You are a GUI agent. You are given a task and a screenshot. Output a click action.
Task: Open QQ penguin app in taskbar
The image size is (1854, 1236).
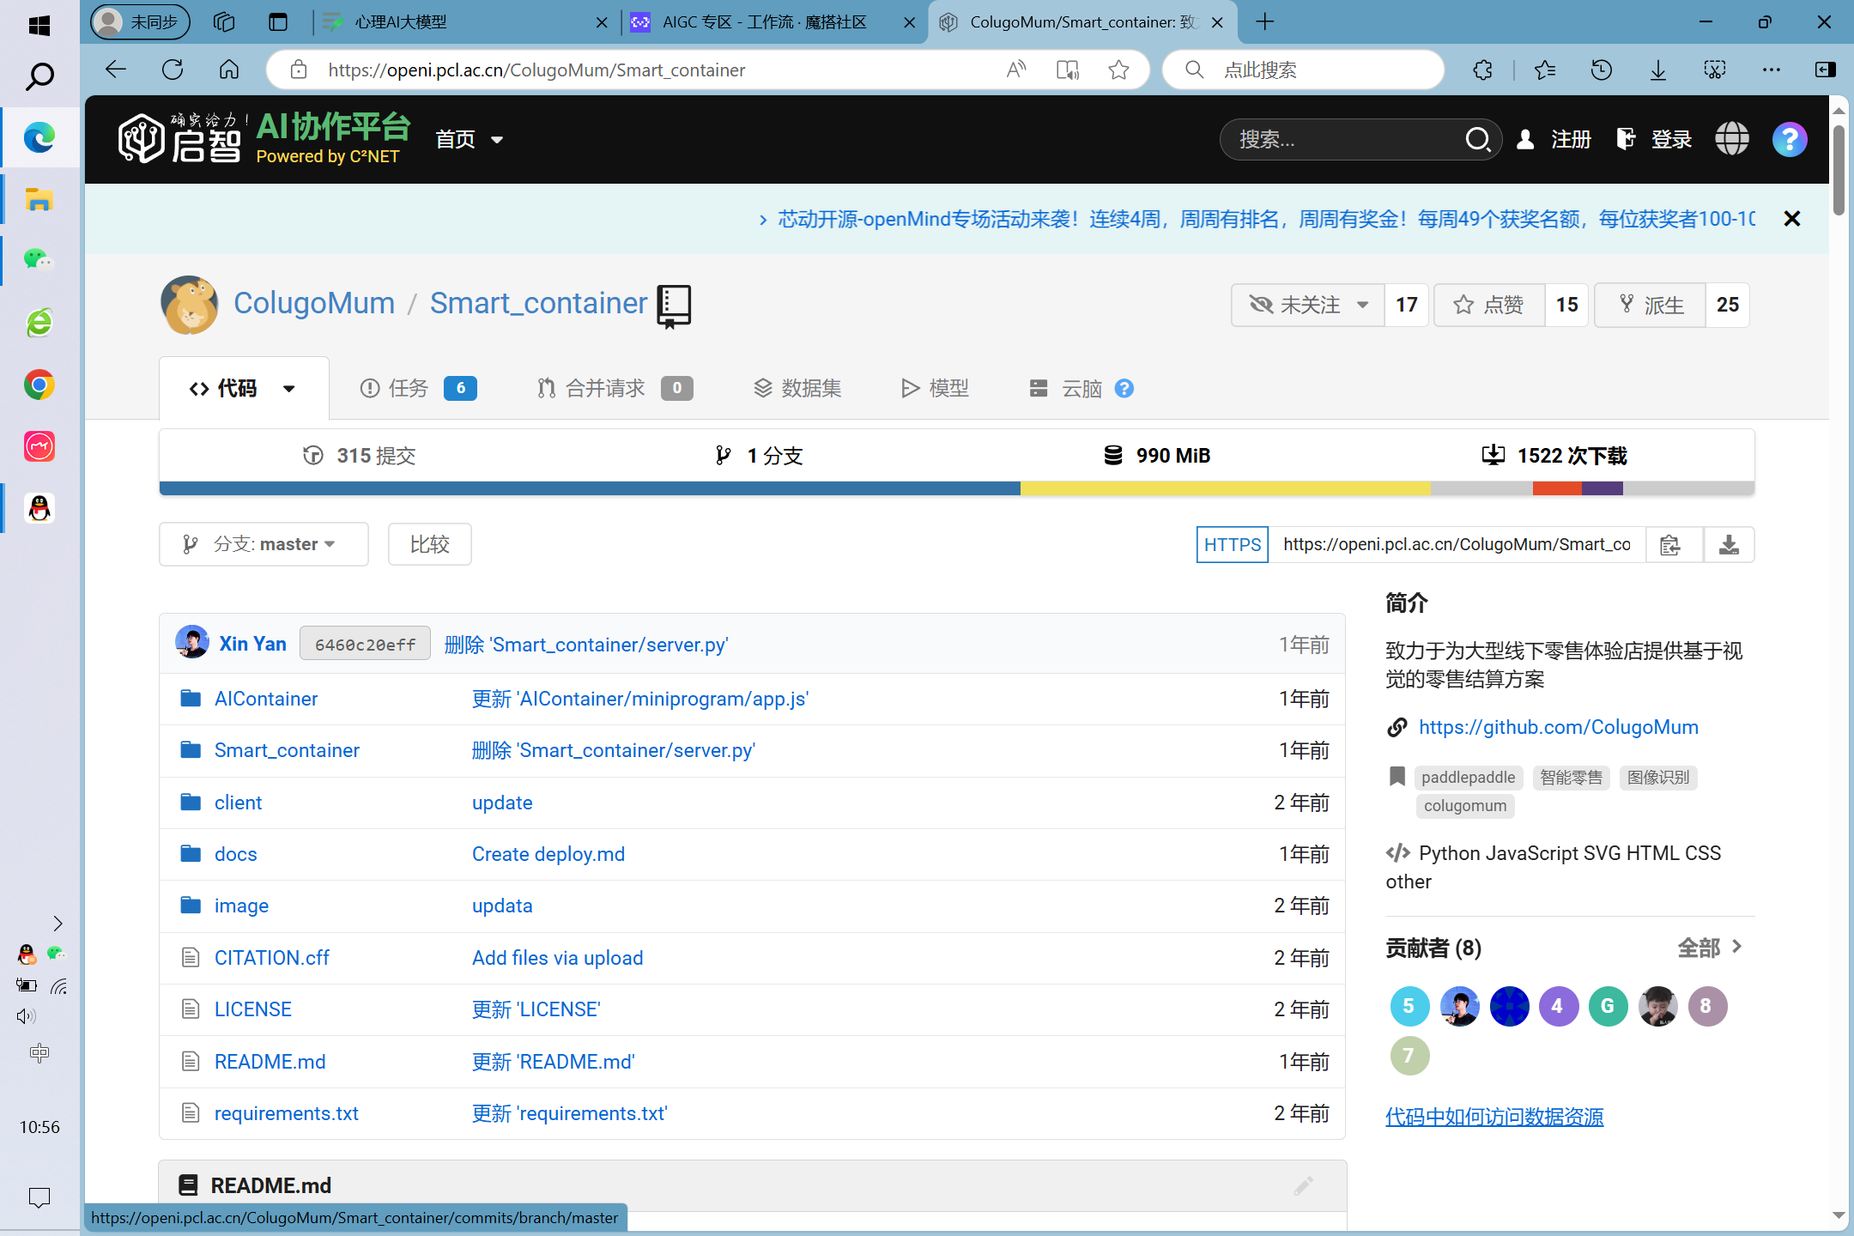(x=39, y=508)
